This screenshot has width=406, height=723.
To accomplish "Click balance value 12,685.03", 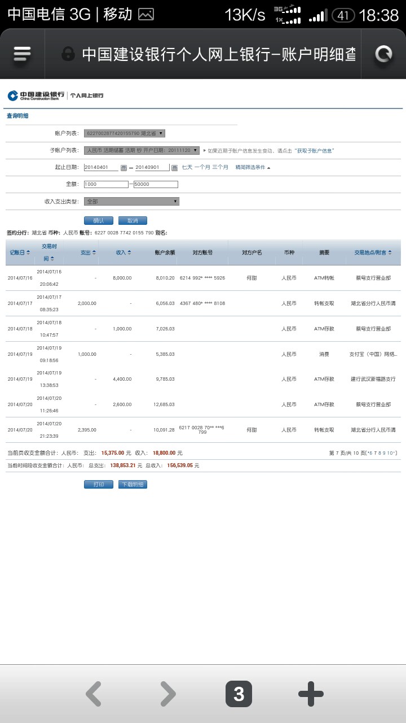I will click(x=164, y=404).
